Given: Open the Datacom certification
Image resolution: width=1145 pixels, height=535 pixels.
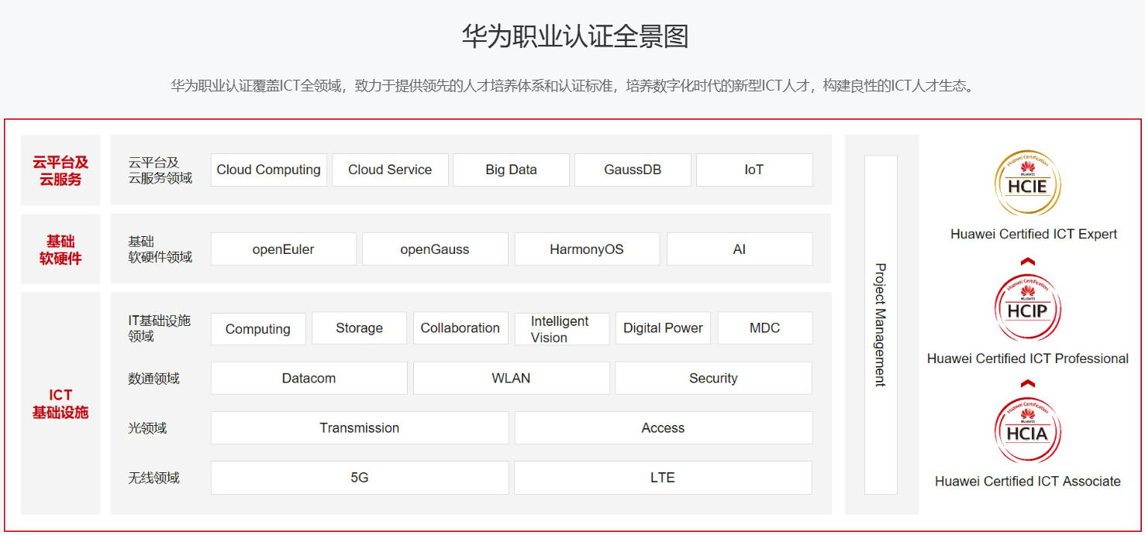Looking at the screenshot, I should tap(309, 378).
